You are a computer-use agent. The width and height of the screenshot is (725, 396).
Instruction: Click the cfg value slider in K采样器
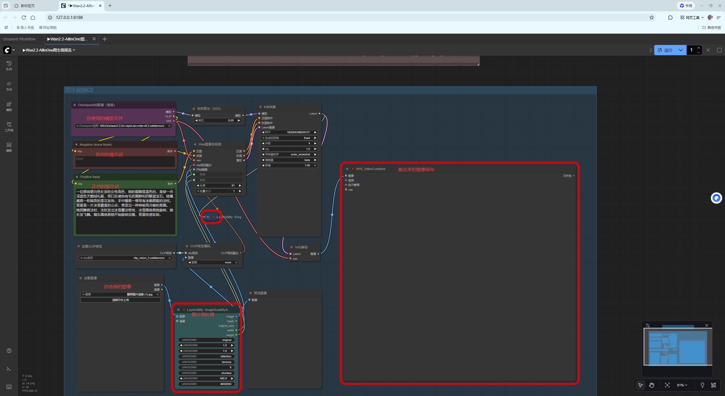[289, 149]
